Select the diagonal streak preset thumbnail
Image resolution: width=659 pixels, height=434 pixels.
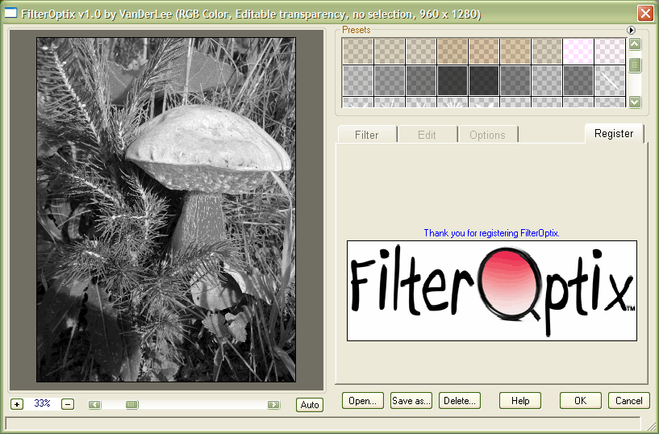point(610,80)
